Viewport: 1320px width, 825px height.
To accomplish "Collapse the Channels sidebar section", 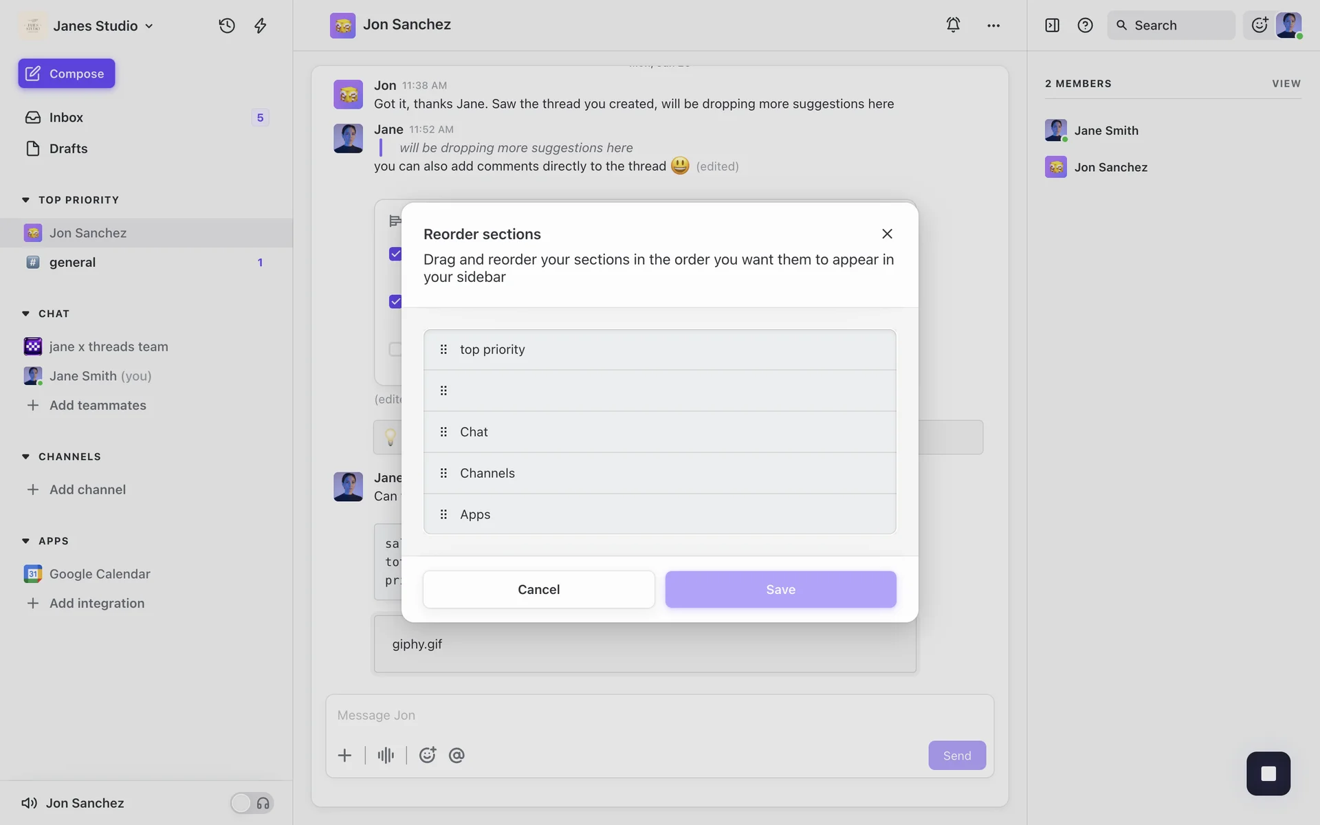I will coord(25,456).
